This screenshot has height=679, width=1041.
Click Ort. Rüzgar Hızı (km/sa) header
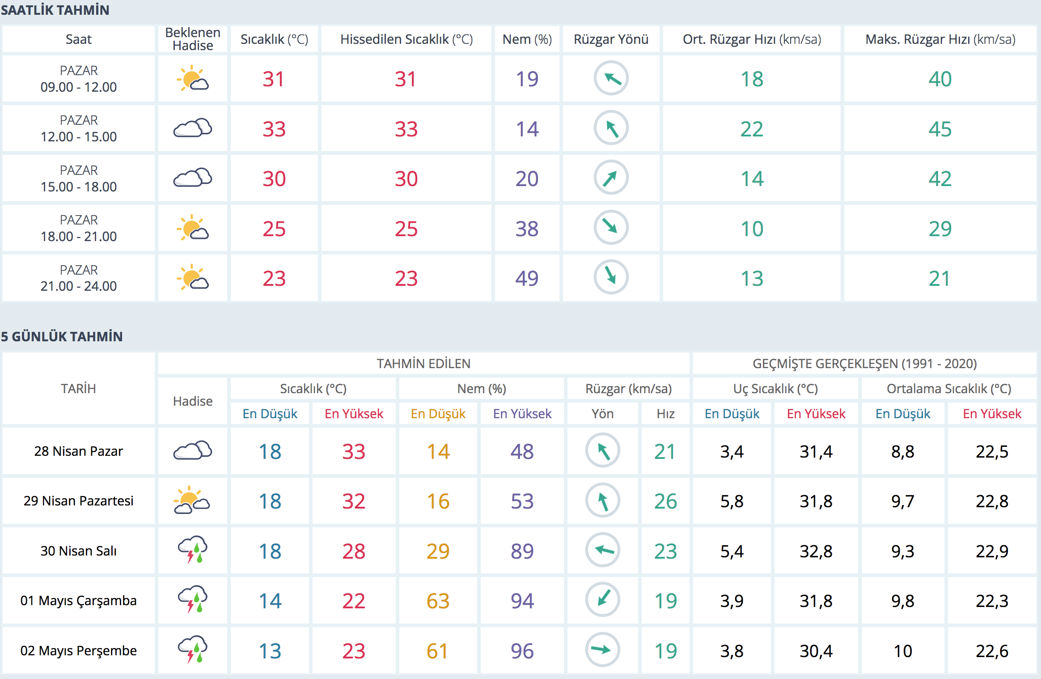click(x=752, y=39)
